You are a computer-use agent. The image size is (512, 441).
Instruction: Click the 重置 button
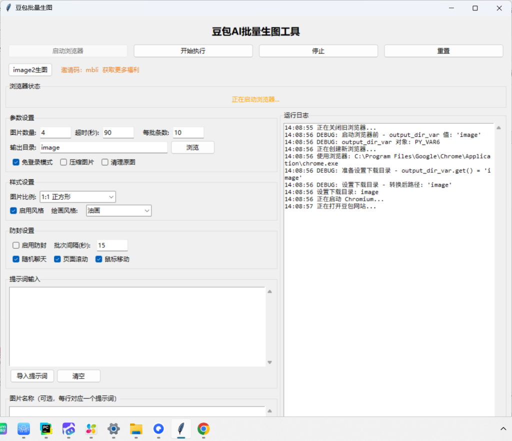pos(443,51)
